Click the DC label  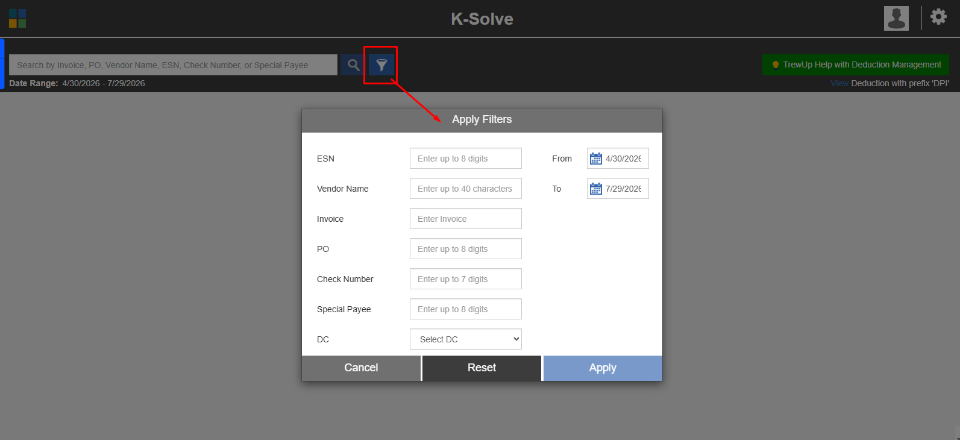pos(323,339)
